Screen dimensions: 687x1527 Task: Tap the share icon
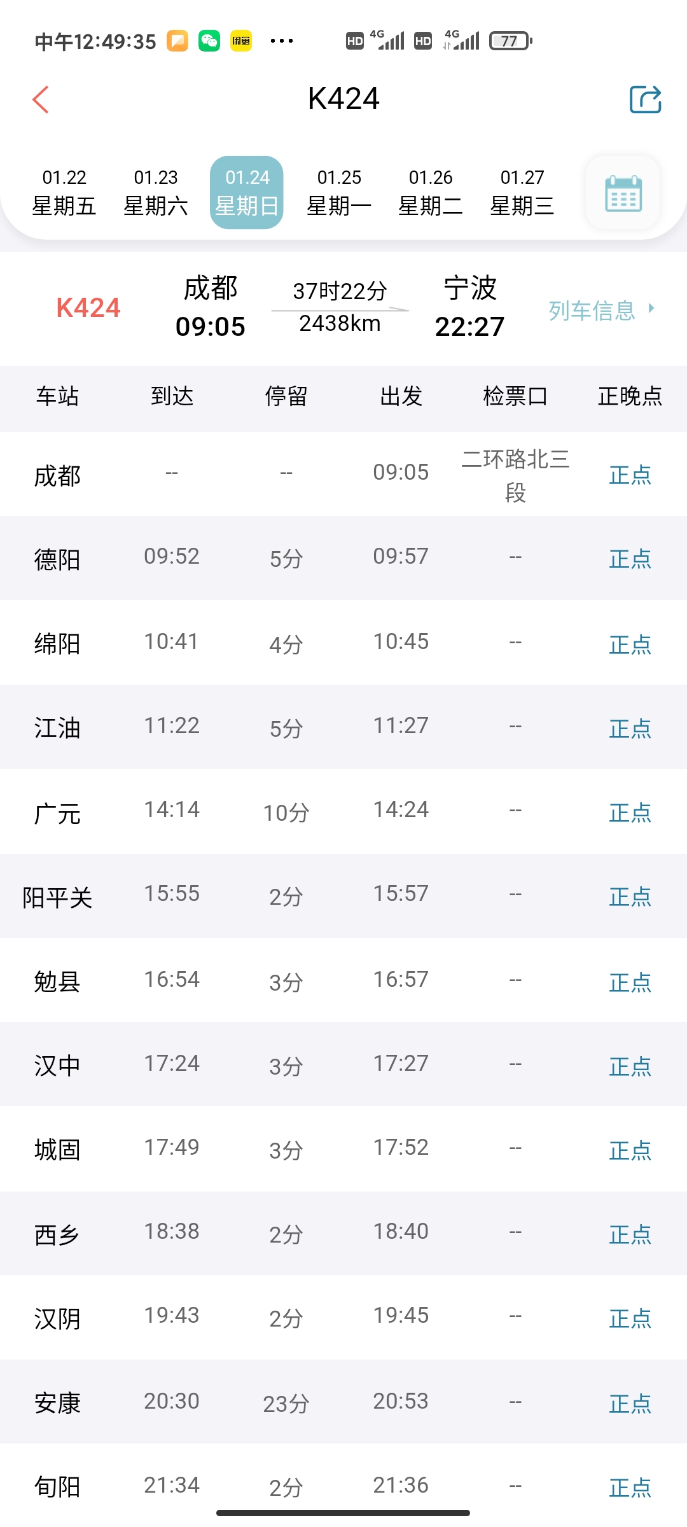coord(645,100)
